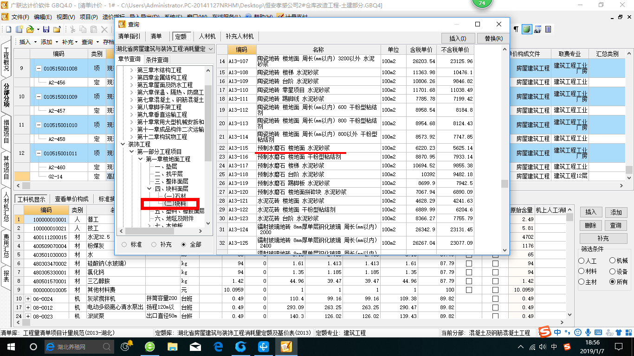Collapse the 第一部分工程项目 tree node

[x=132, y=152]
